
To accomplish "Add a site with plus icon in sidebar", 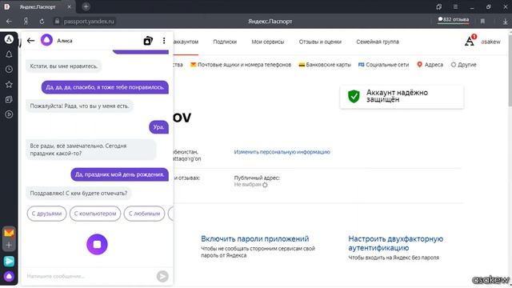I will point(9,245).
